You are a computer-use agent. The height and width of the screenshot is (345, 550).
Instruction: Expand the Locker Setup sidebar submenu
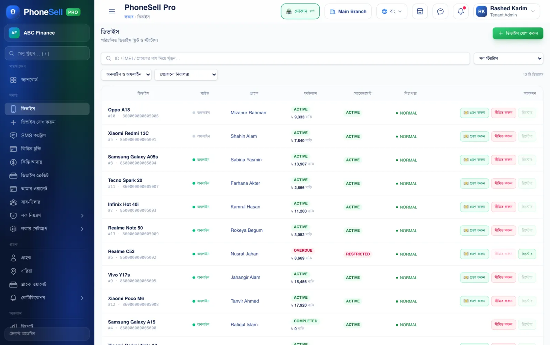tap(47, 229)
